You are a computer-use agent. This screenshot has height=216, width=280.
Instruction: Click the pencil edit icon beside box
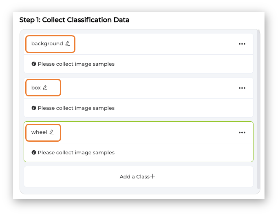click(x=45, y=88)
